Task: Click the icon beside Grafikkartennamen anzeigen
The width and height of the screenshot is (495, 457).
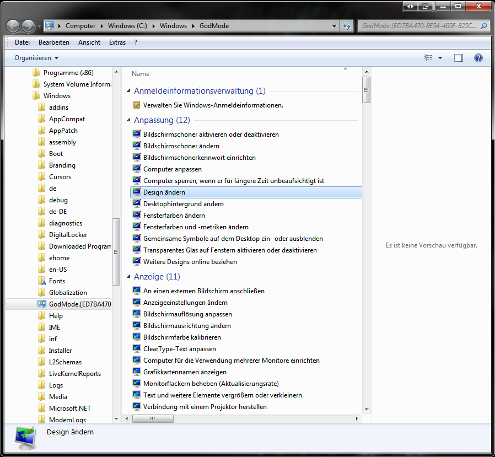Action: (x=137, y=372)
